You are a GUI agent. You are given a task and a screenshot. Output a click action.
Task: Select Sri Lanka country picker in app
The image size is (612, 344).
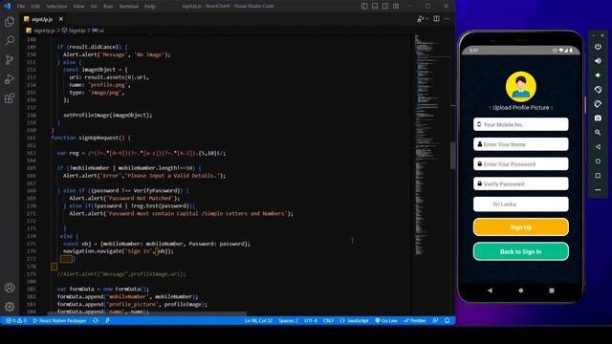click(520, 204)
